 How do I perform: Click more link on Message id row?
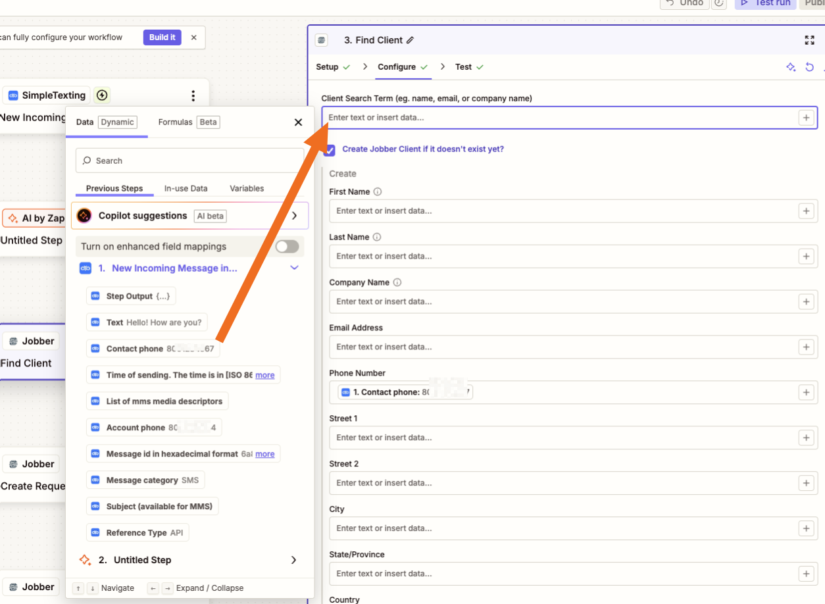(265, 455)
